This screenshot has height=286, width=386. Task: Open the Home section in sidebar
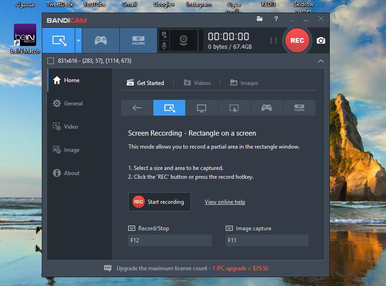tap(79, 80)
